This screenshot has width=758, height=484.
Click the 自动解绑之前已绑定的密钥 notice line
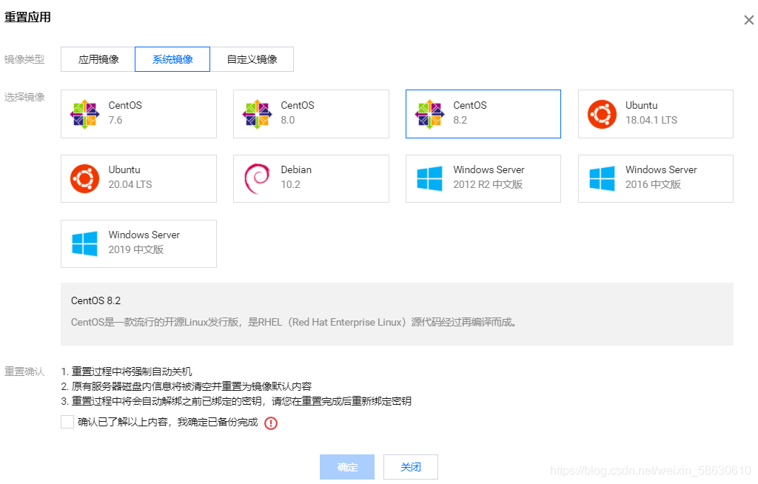(236, 401)
